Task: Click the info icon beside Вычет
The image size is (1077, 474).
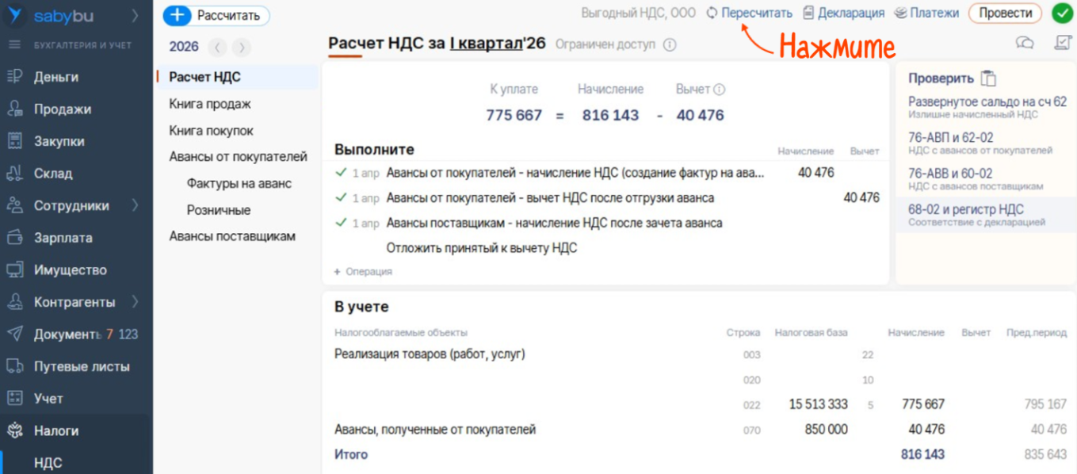Action: 720,90
